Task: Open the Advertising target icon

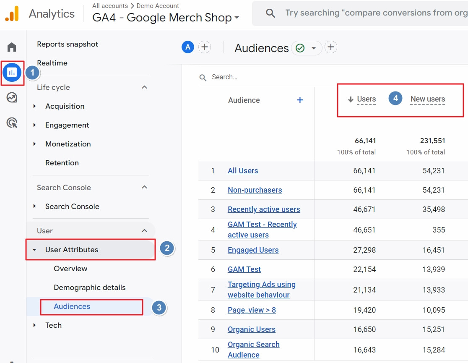Action: [12, 123]
